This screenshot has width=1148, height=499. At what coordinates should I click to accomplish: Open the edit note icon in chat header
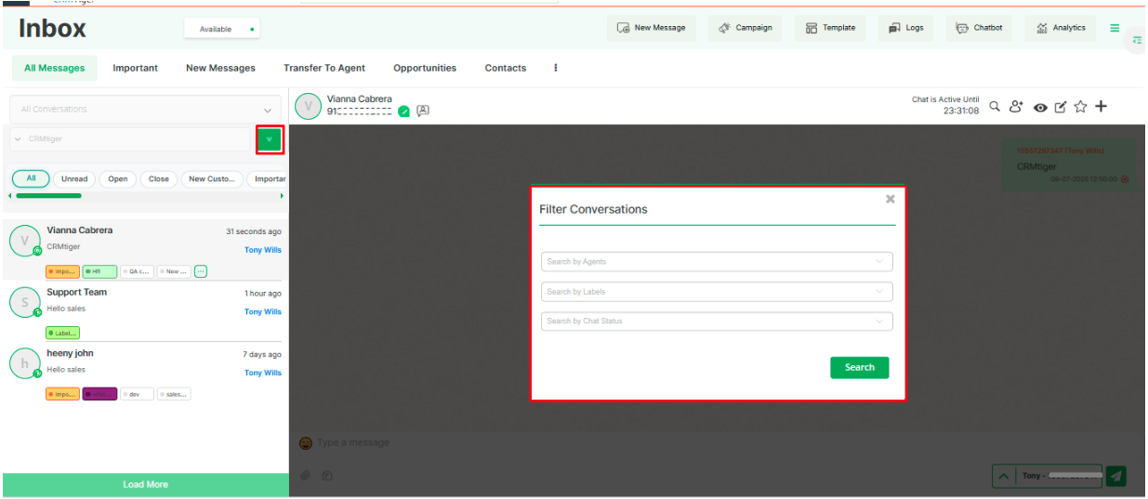(1061, 107)
